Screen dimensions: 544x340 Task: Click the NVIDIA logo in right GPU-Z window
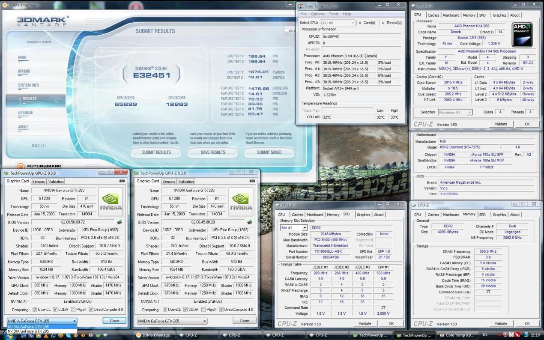point(241,202)
